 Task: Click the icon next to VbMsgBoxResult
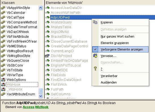pos(3,51)
